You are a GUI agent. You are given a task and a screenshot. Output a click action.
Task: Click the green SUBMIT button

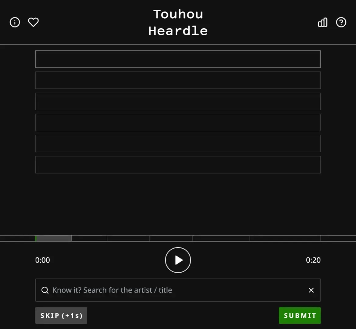click(x=300, y=316)
